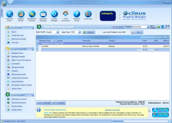Click the Works Orders icon
This screenshot has height=123, width=172.
(x=8, y=89)
